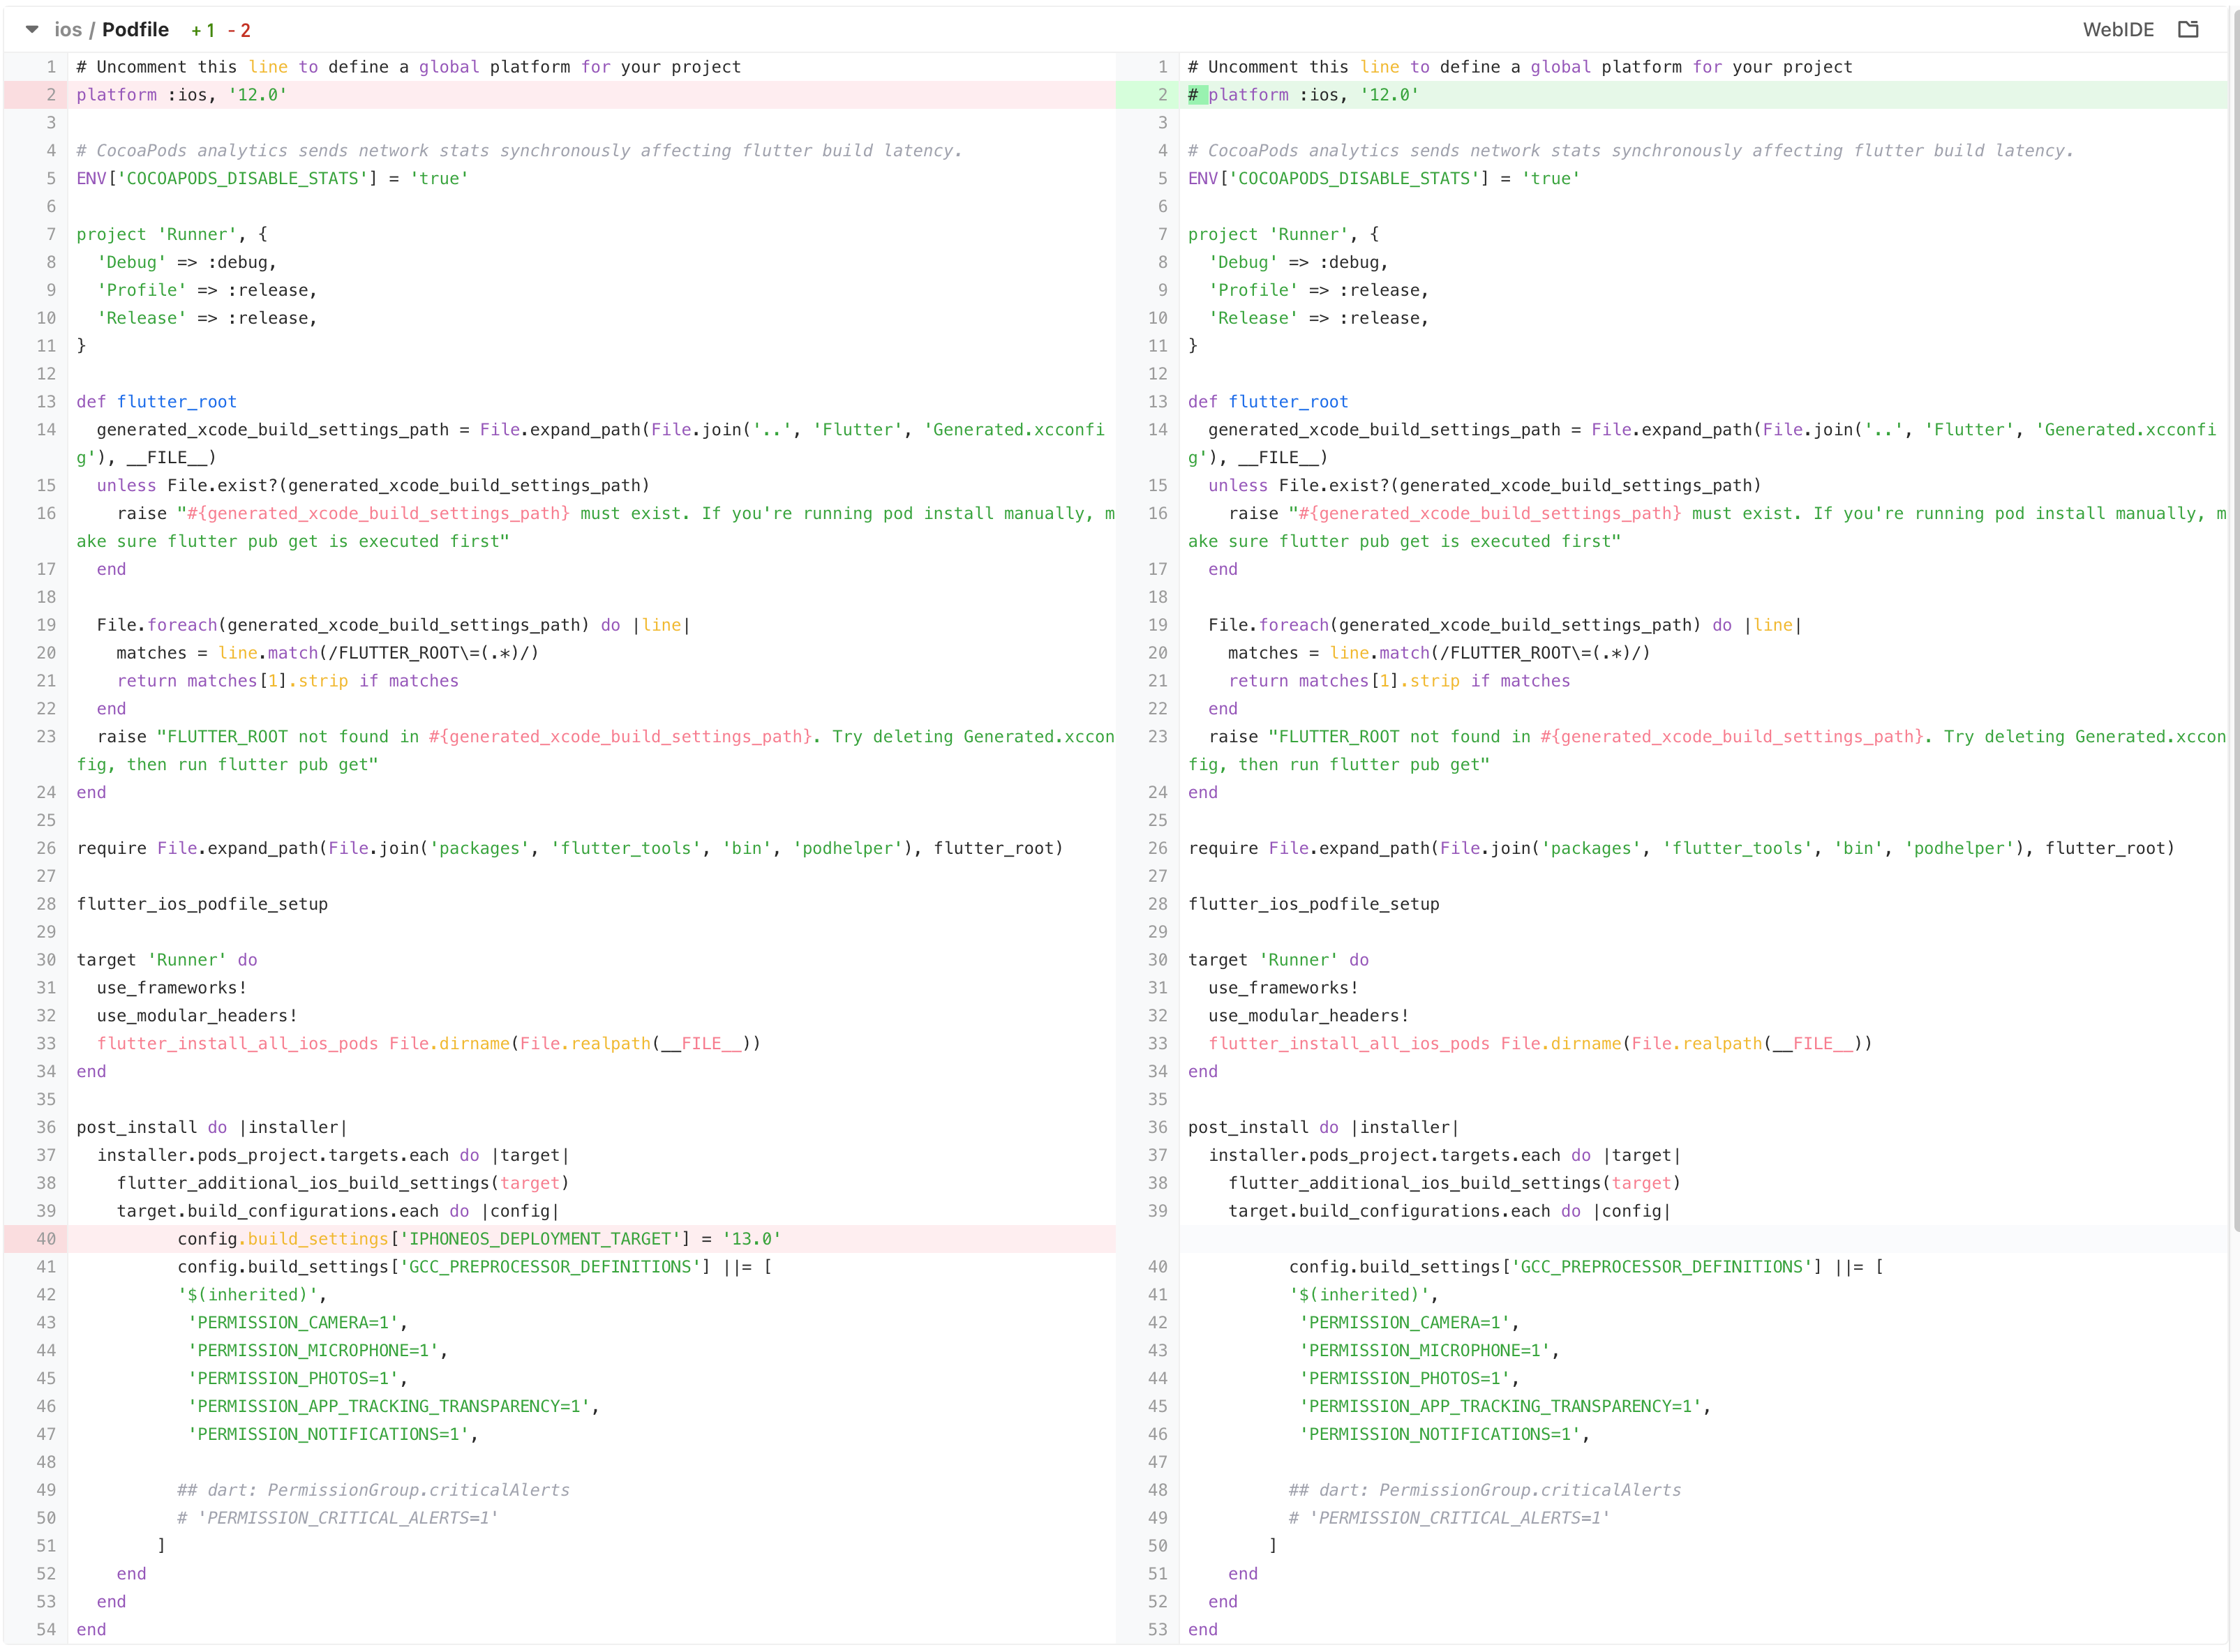Click the removed platform :ios '12.0' line
2240x1652 pixels.
[x=180, y=95]
